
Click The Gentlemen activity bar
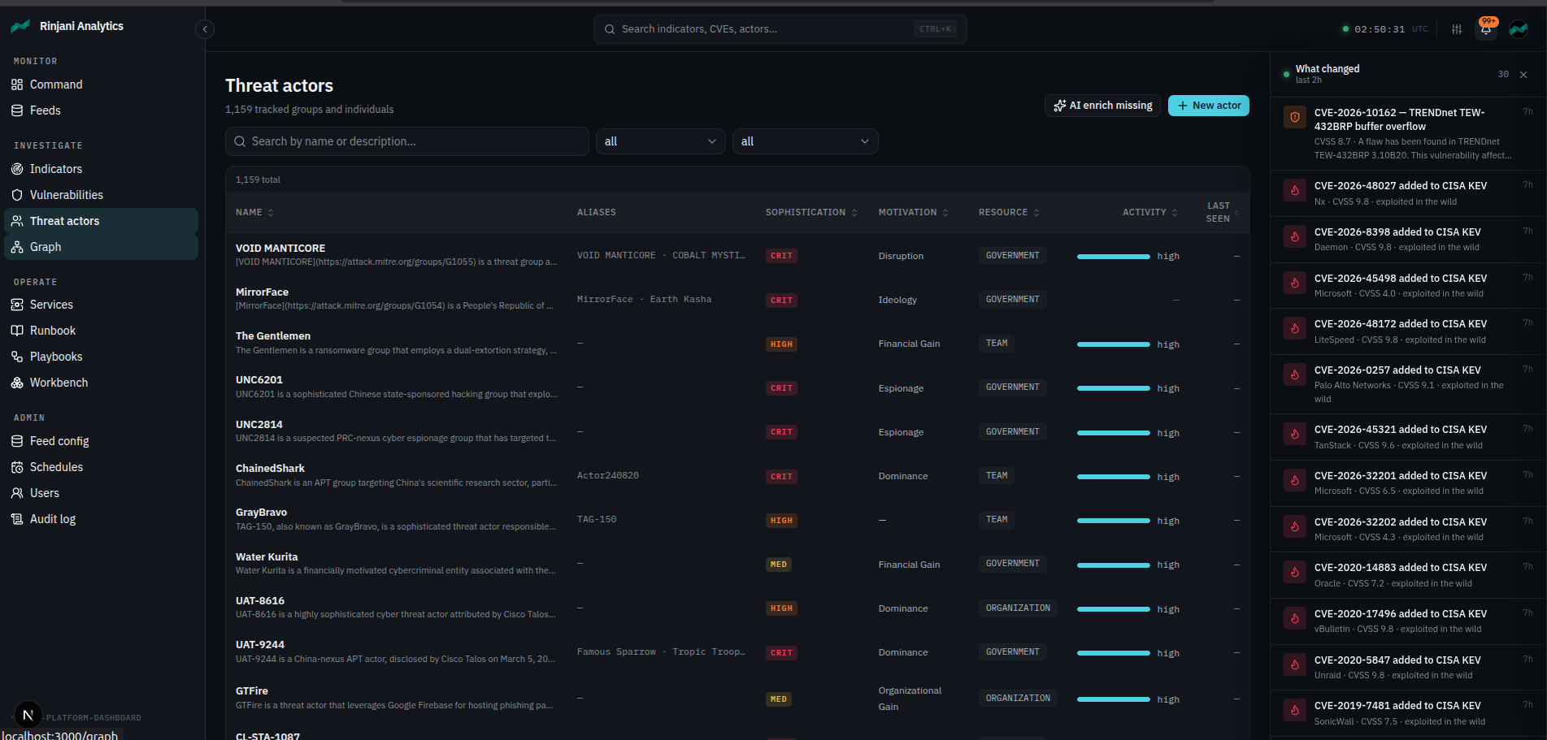(x=1113, y=344)
